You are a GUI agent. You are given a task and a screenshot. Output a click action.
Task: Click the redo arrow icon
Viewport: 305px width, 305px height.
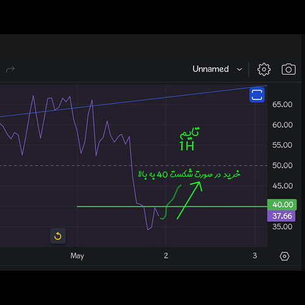[x=10, y=70]
